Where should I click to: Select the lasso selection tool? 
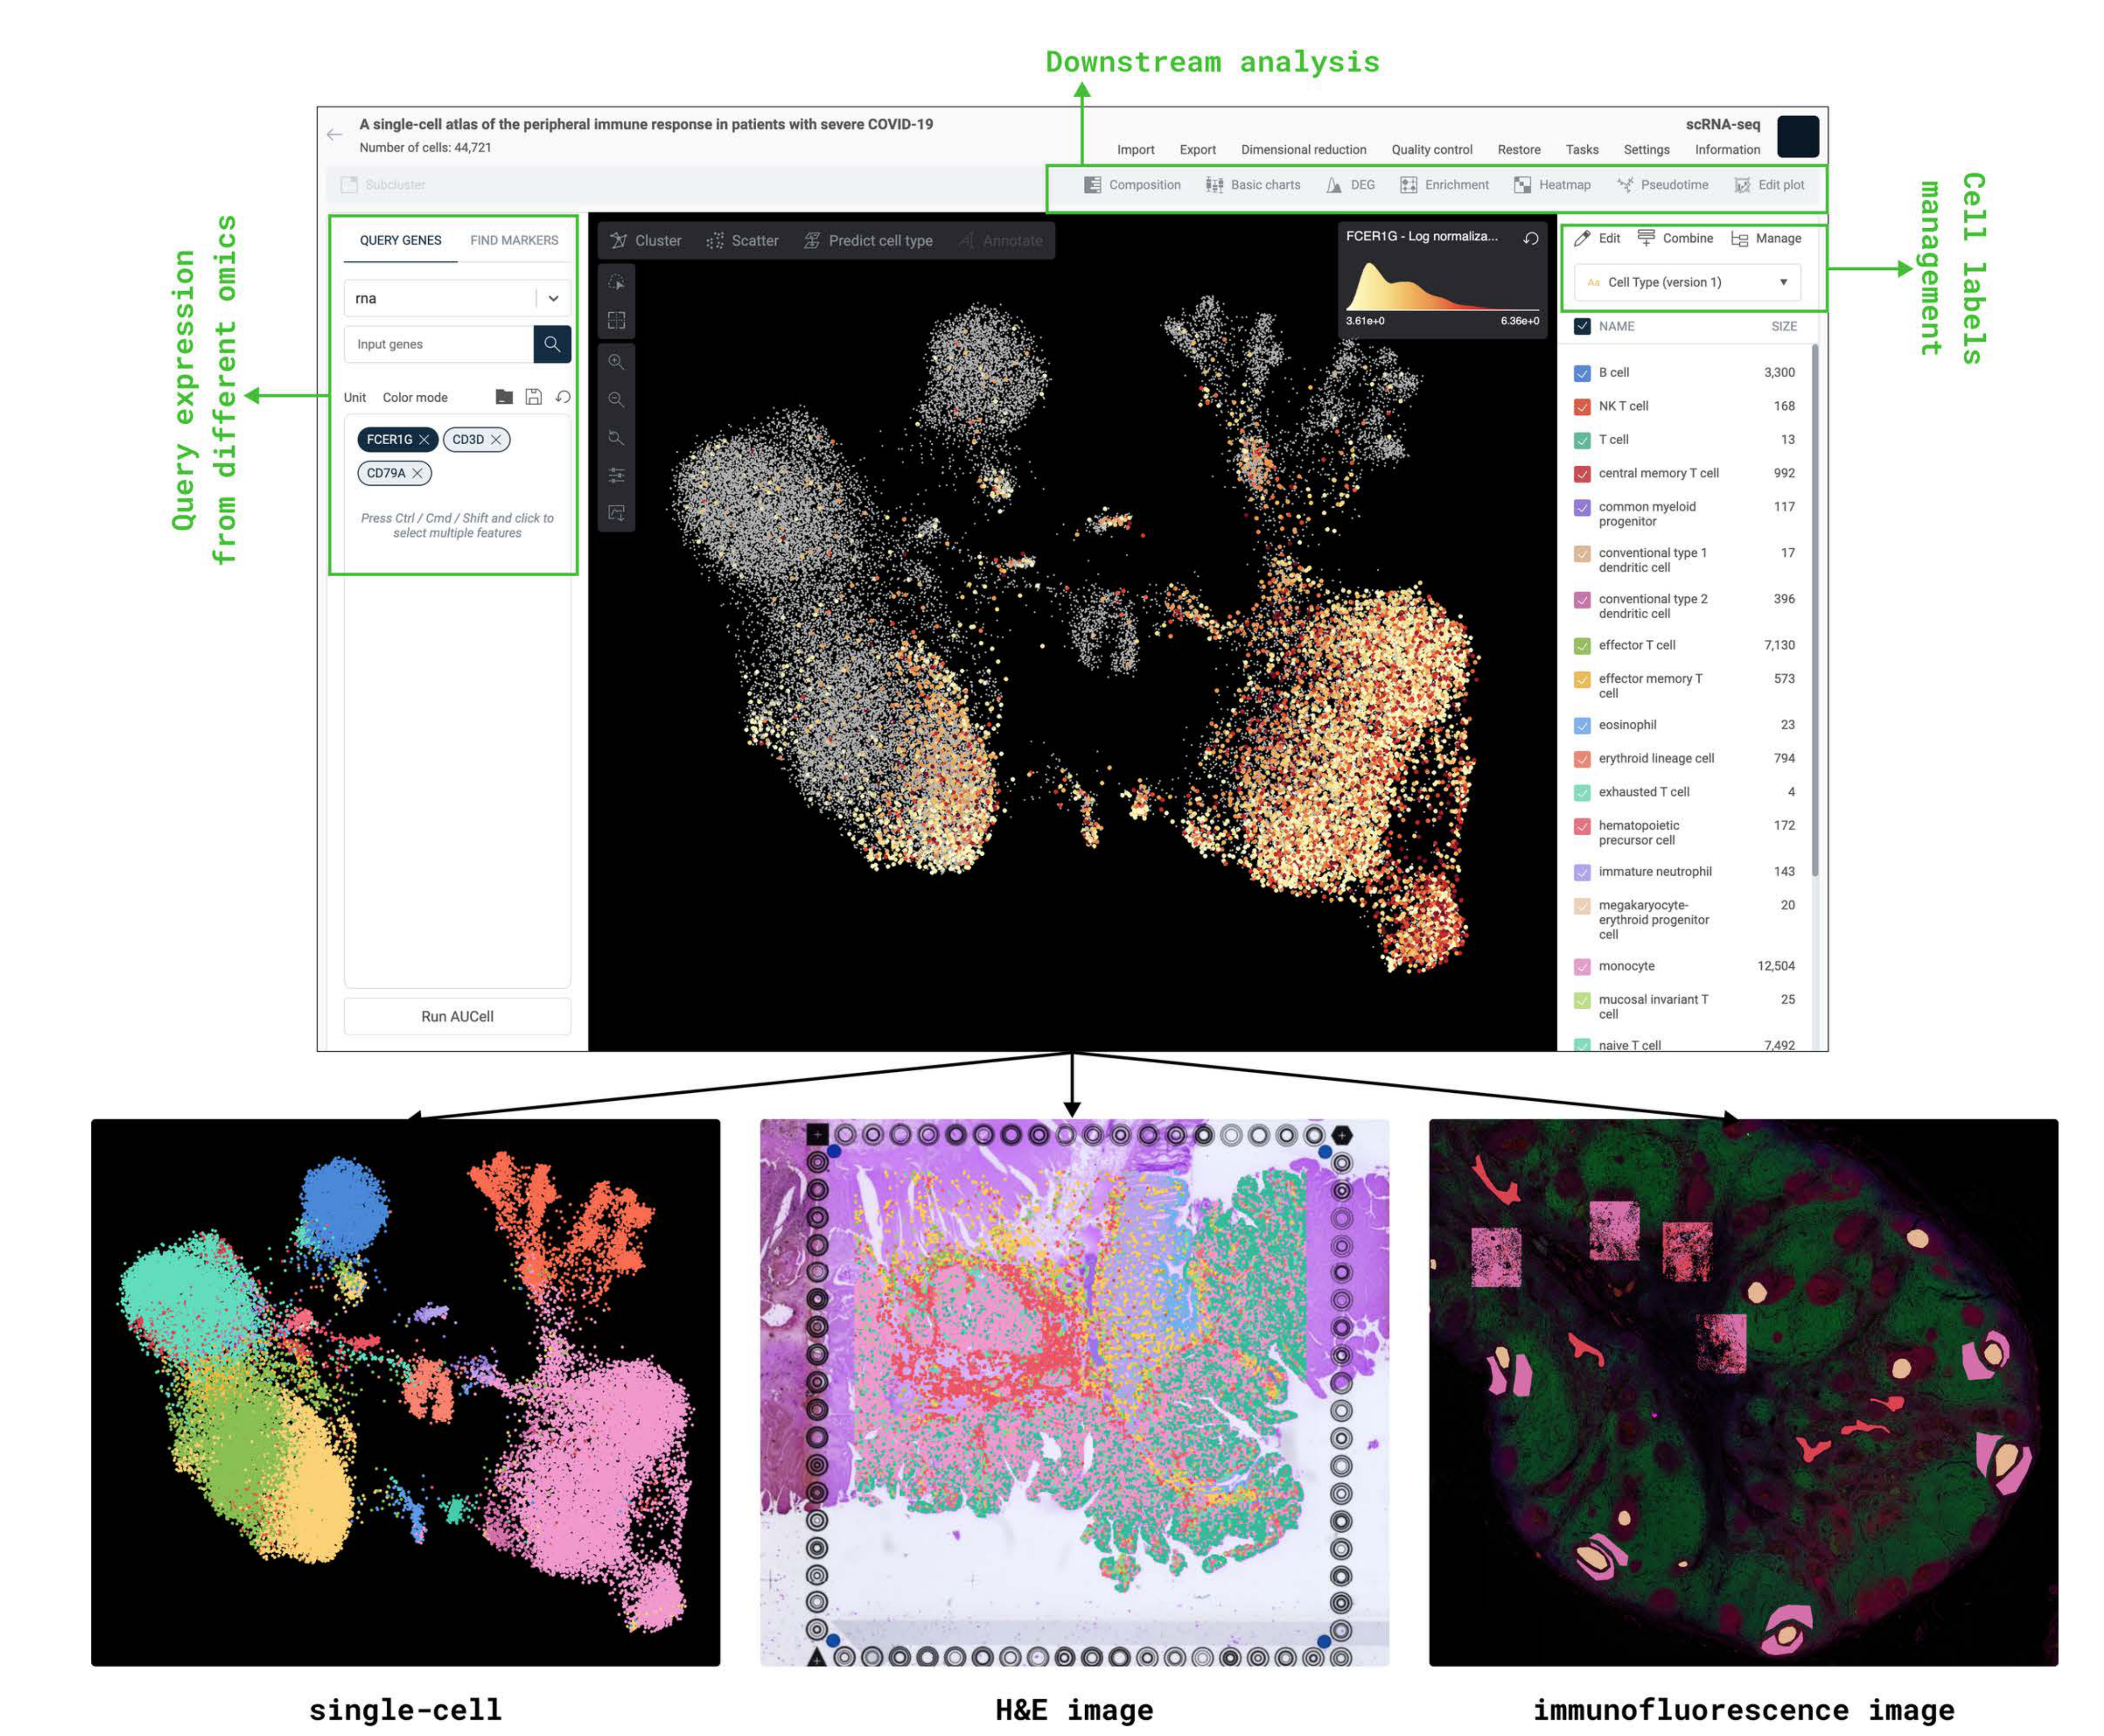(x=616, y=283)
